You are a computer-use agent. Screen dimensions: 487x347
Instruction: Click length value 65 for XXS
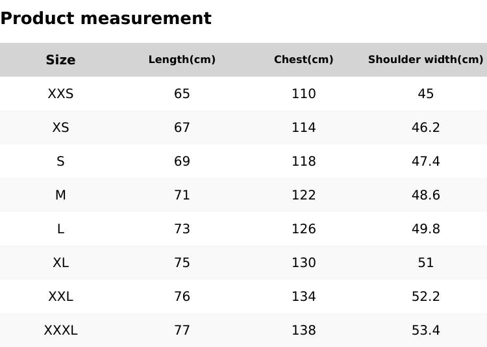(x=182, y=94)
